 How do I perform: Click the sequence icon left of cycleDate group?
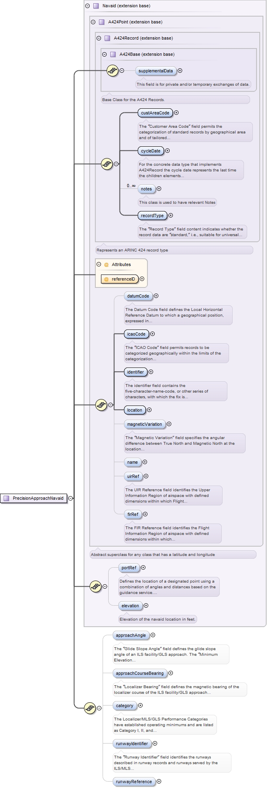(x=107, y=164)
